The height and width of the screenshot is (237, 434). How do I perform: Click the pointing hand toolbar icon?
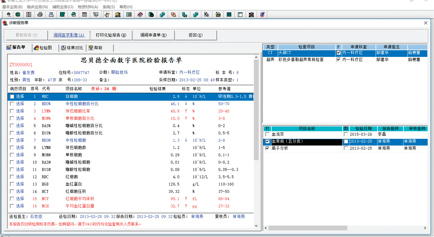[107, 14]
